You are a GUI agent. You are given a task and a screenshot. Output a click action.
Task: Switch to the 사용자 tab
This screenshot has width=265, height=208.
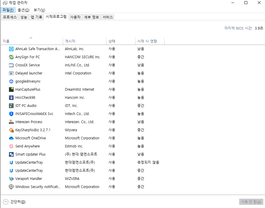point(75,17)
